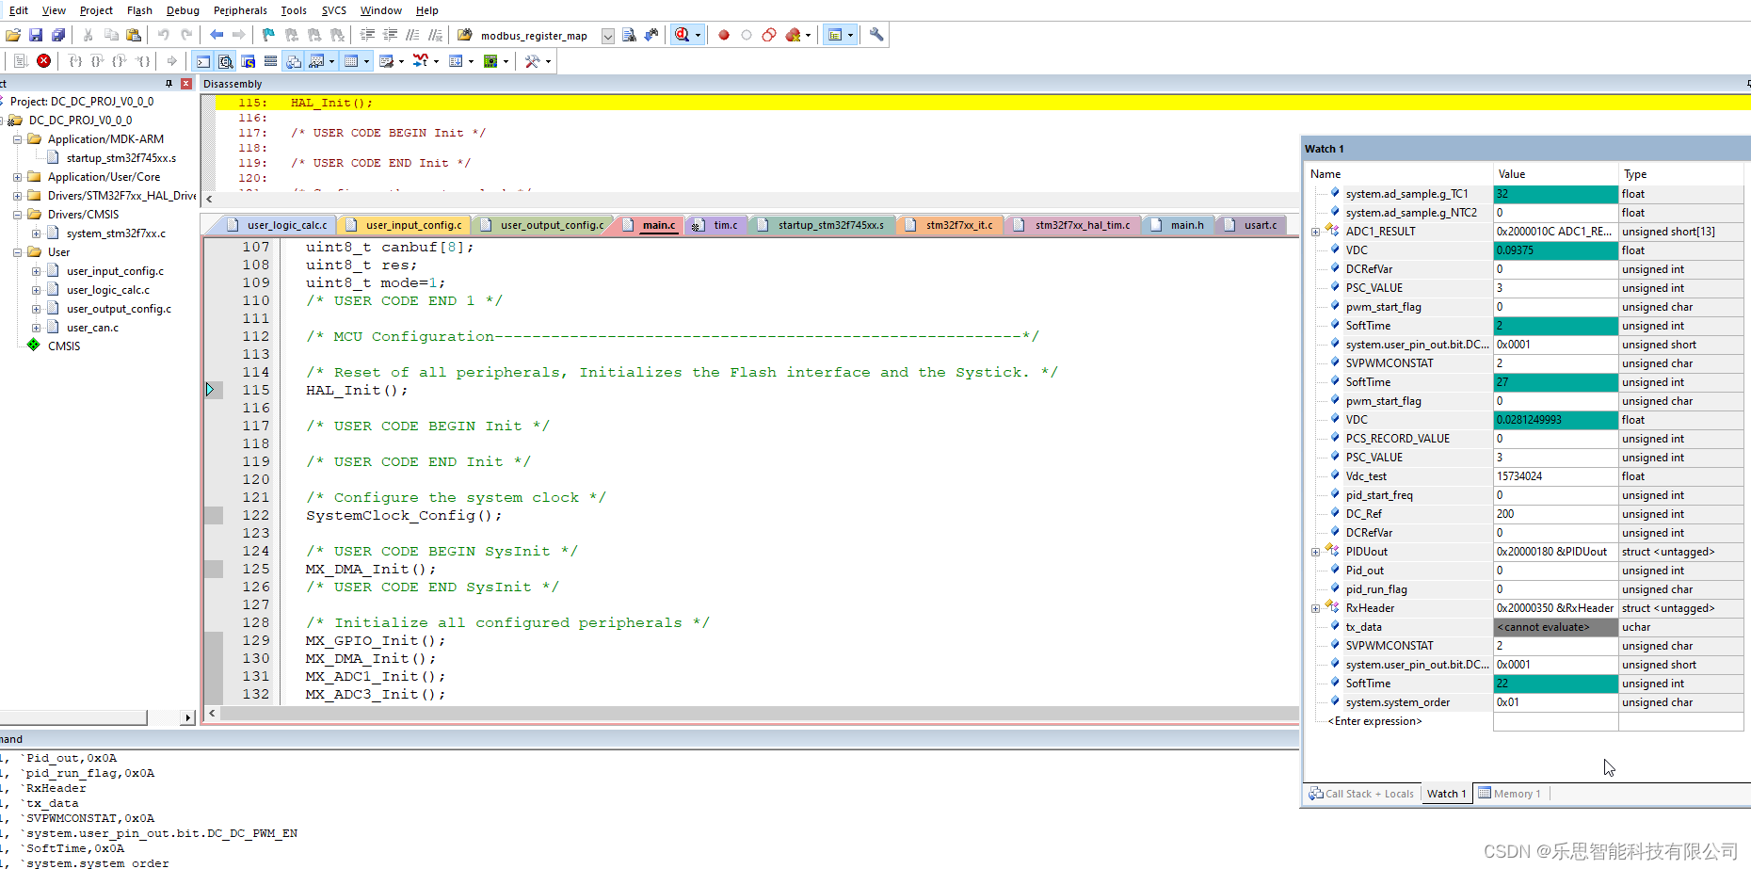Open the Flash menu

[139, 10]
